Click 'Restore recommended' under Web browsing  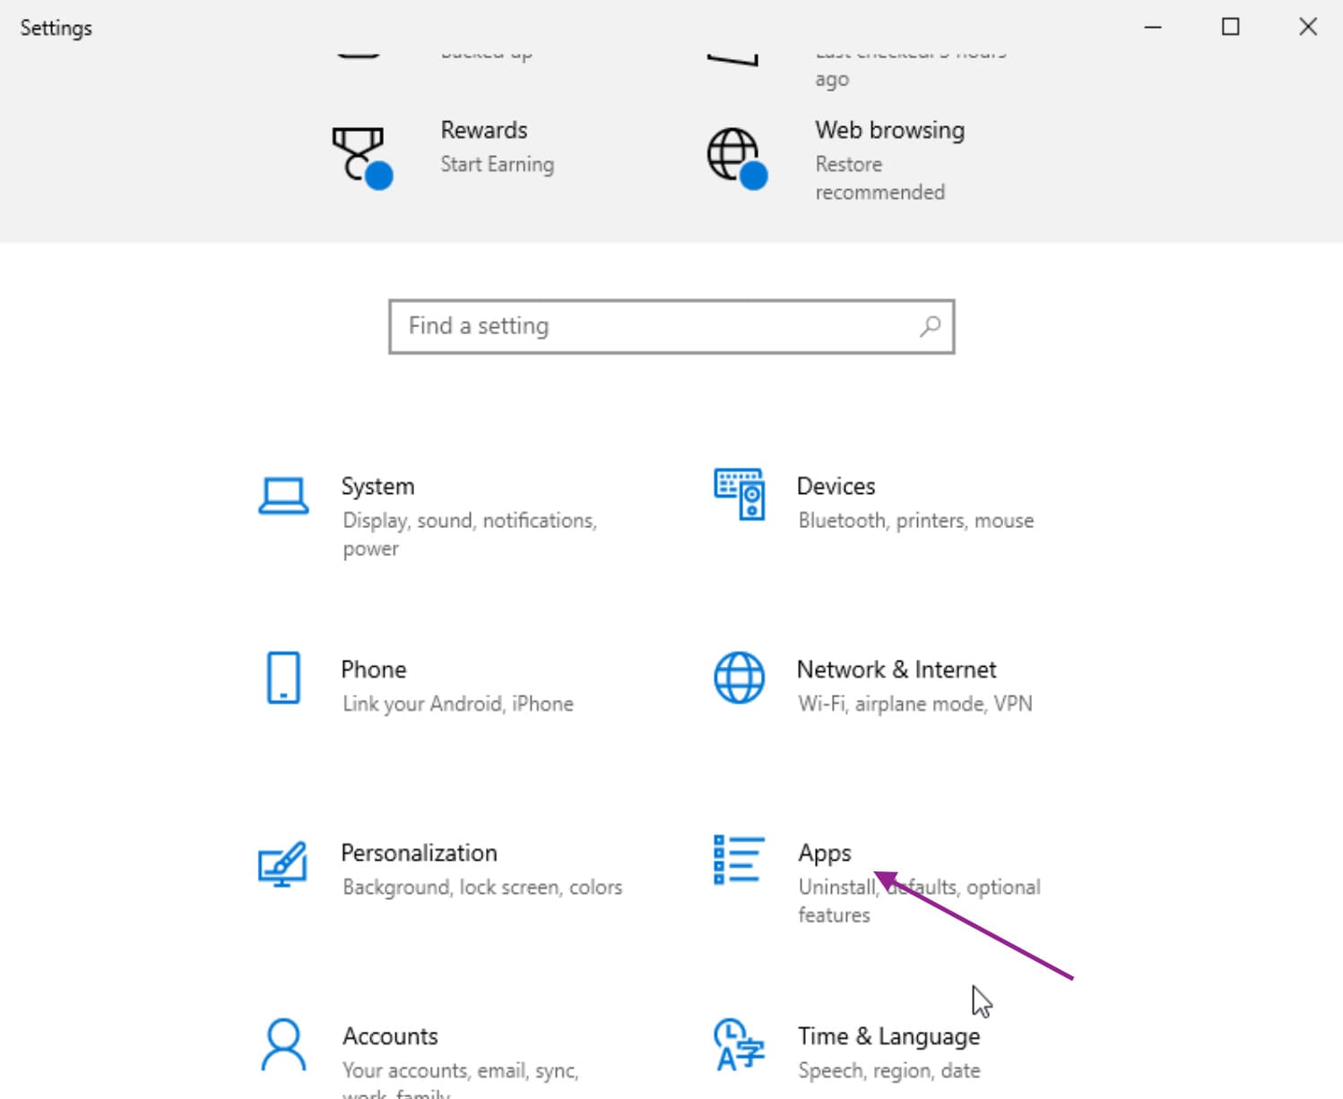(x=879, y=178)
